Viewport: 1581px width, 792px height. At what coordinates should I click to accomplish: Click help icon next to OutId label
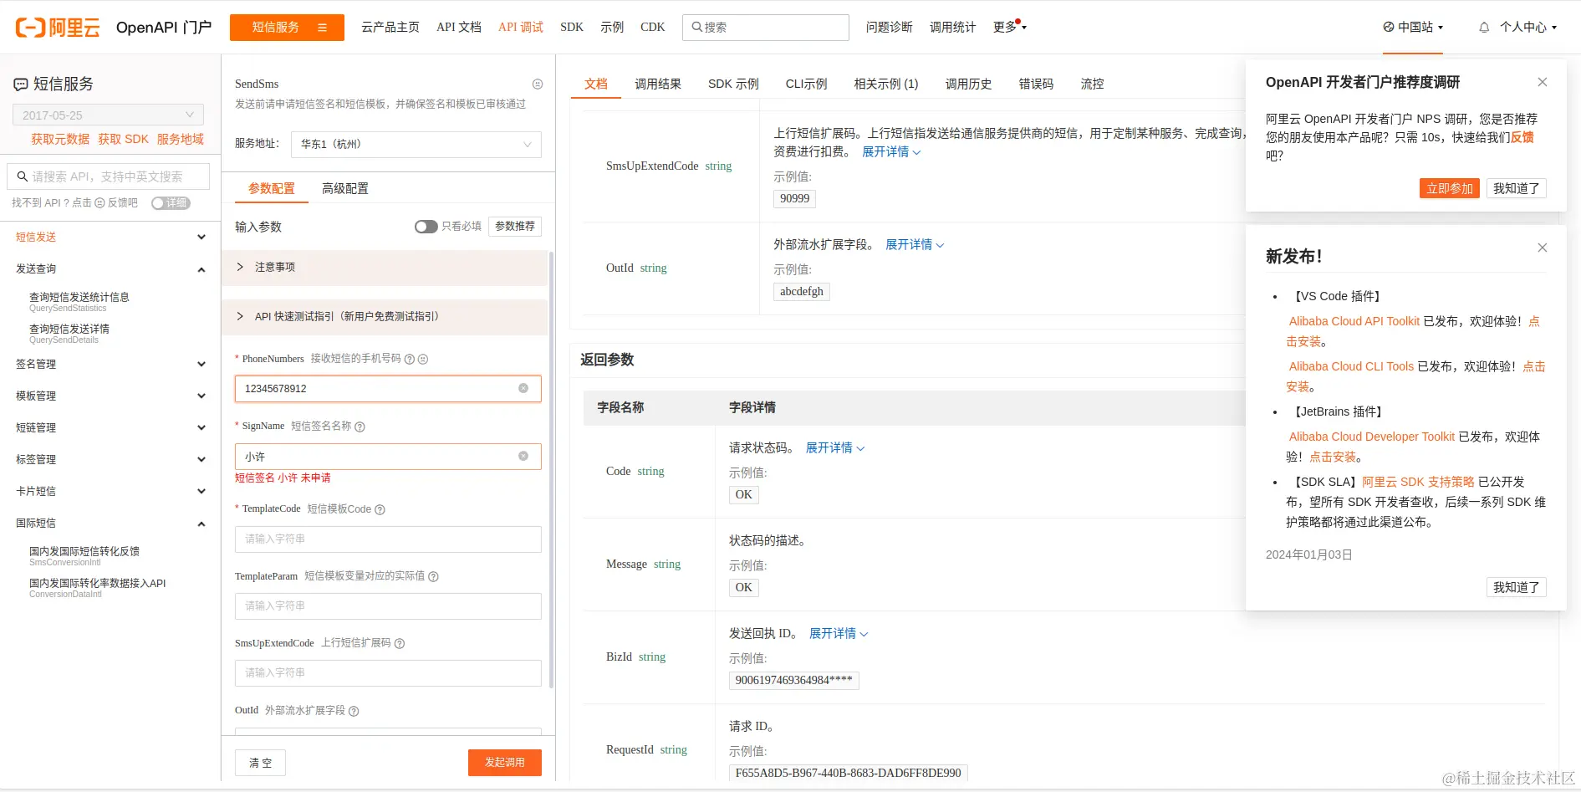tap(354, 711)
